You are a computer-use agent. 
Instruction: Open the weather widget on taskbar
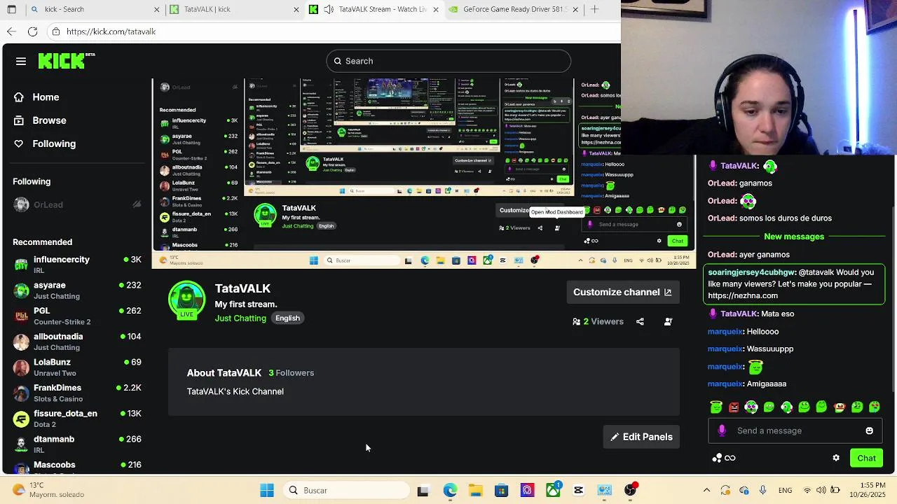[x=49, y=490]
